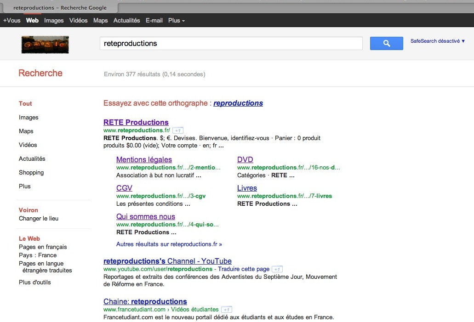Open +Vous in the top bar
Viewport: 474px width, 322px height.
(x=12, y=20)
